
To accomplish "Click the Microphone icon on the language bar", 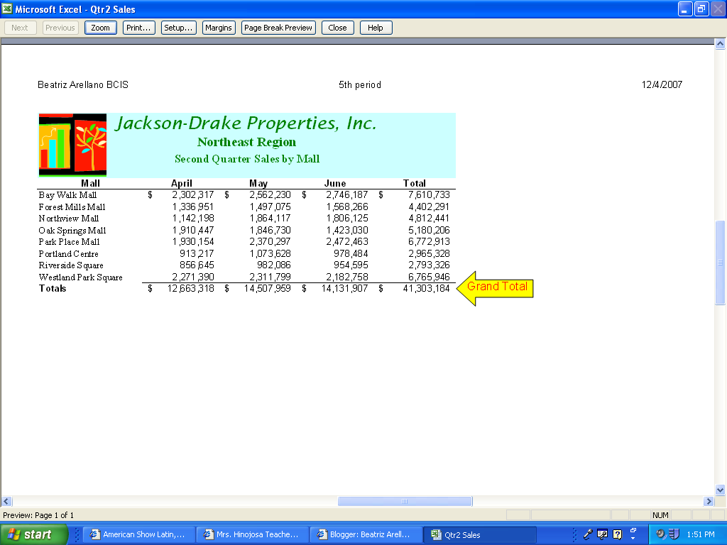I will click(588, 534).
